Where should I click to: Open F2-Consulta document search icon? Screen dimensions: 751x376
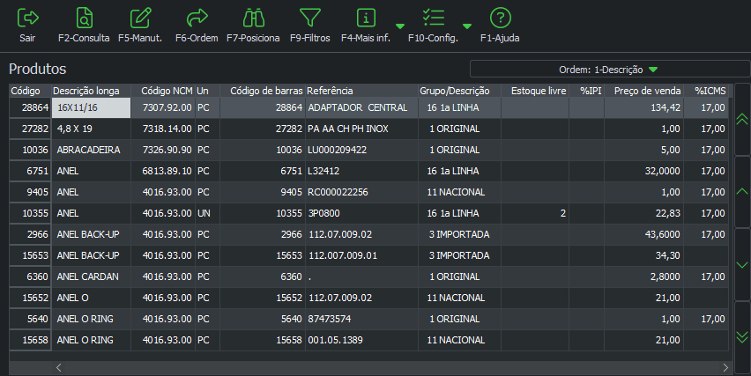[85, 18]
